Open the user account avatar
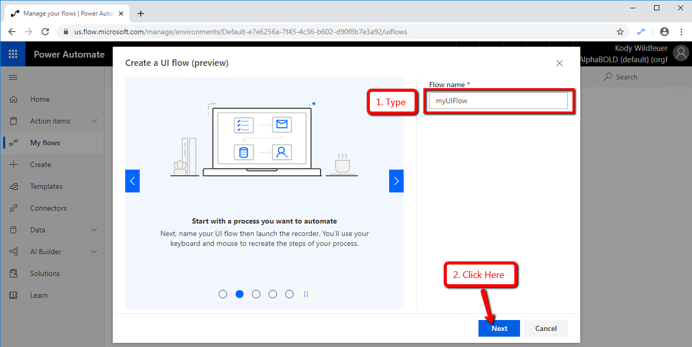Viewport: 692px width, 347px height. click(681, 53)
